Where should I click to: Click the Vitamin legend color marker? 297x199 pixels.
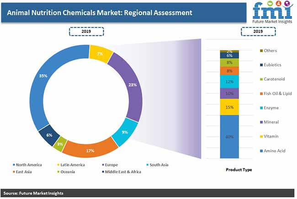click(x=261, y=136)
